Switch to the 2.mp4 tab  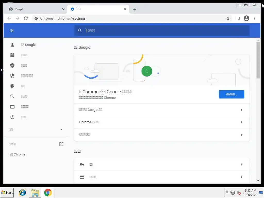[x=37, y=9]
